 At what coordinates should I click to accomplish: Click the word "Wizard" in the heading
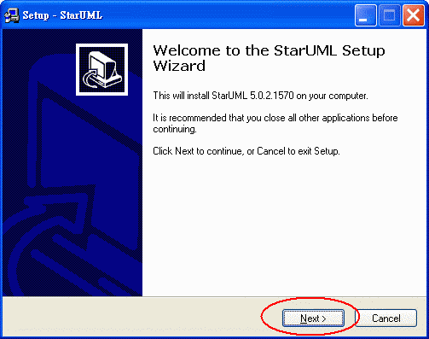click(x=179, y=66)
